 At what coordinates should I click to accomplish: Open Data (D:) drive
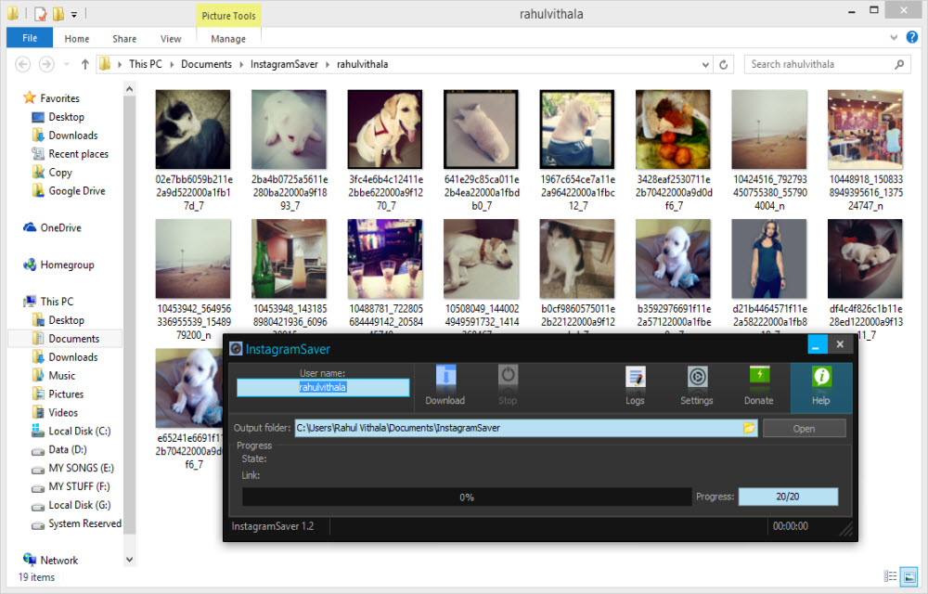coord(68,449)
